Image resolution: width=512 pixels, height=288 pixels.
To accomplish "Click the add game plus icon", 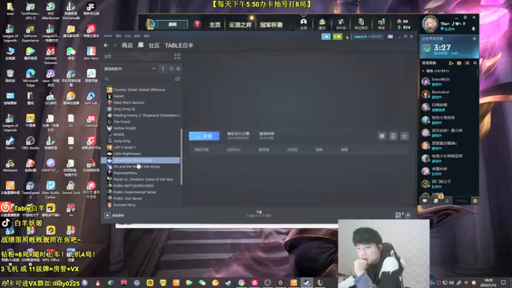I will point(108,215).
